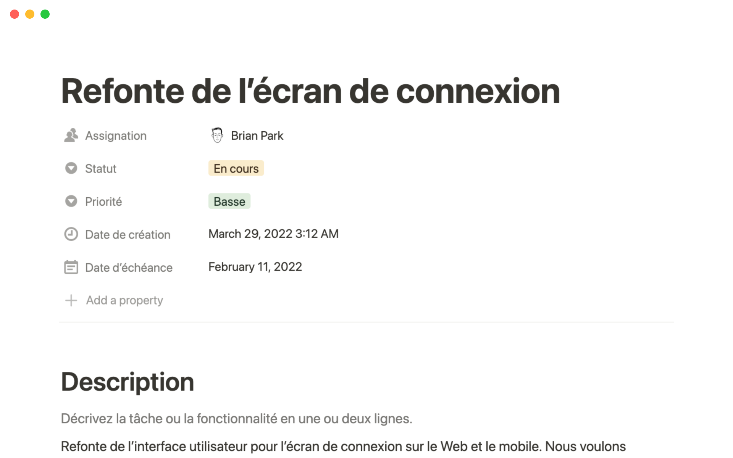Click the Date d'échéance calendar icon
Screen dimensions: 733x458
pos(71,267)
